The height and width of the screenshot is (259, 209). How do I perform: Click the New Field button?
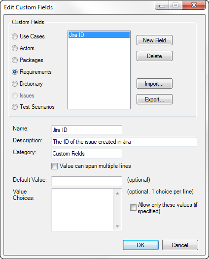pyautogui.click(x=154, y=40)
